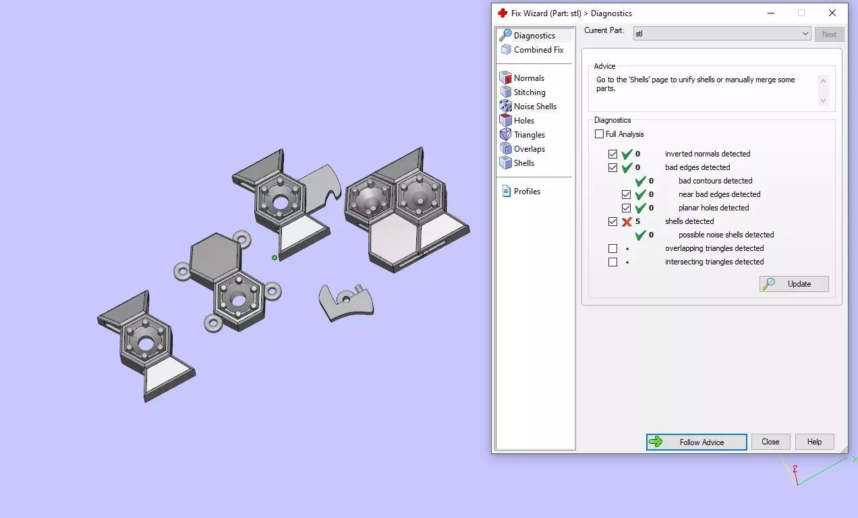Click green checkmark beside inverted normals
Screen dimensions: 858x518
627,154
